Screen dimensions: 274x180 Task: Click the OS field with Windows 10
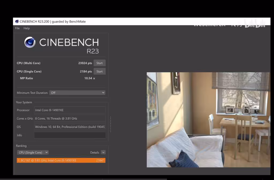70,127
